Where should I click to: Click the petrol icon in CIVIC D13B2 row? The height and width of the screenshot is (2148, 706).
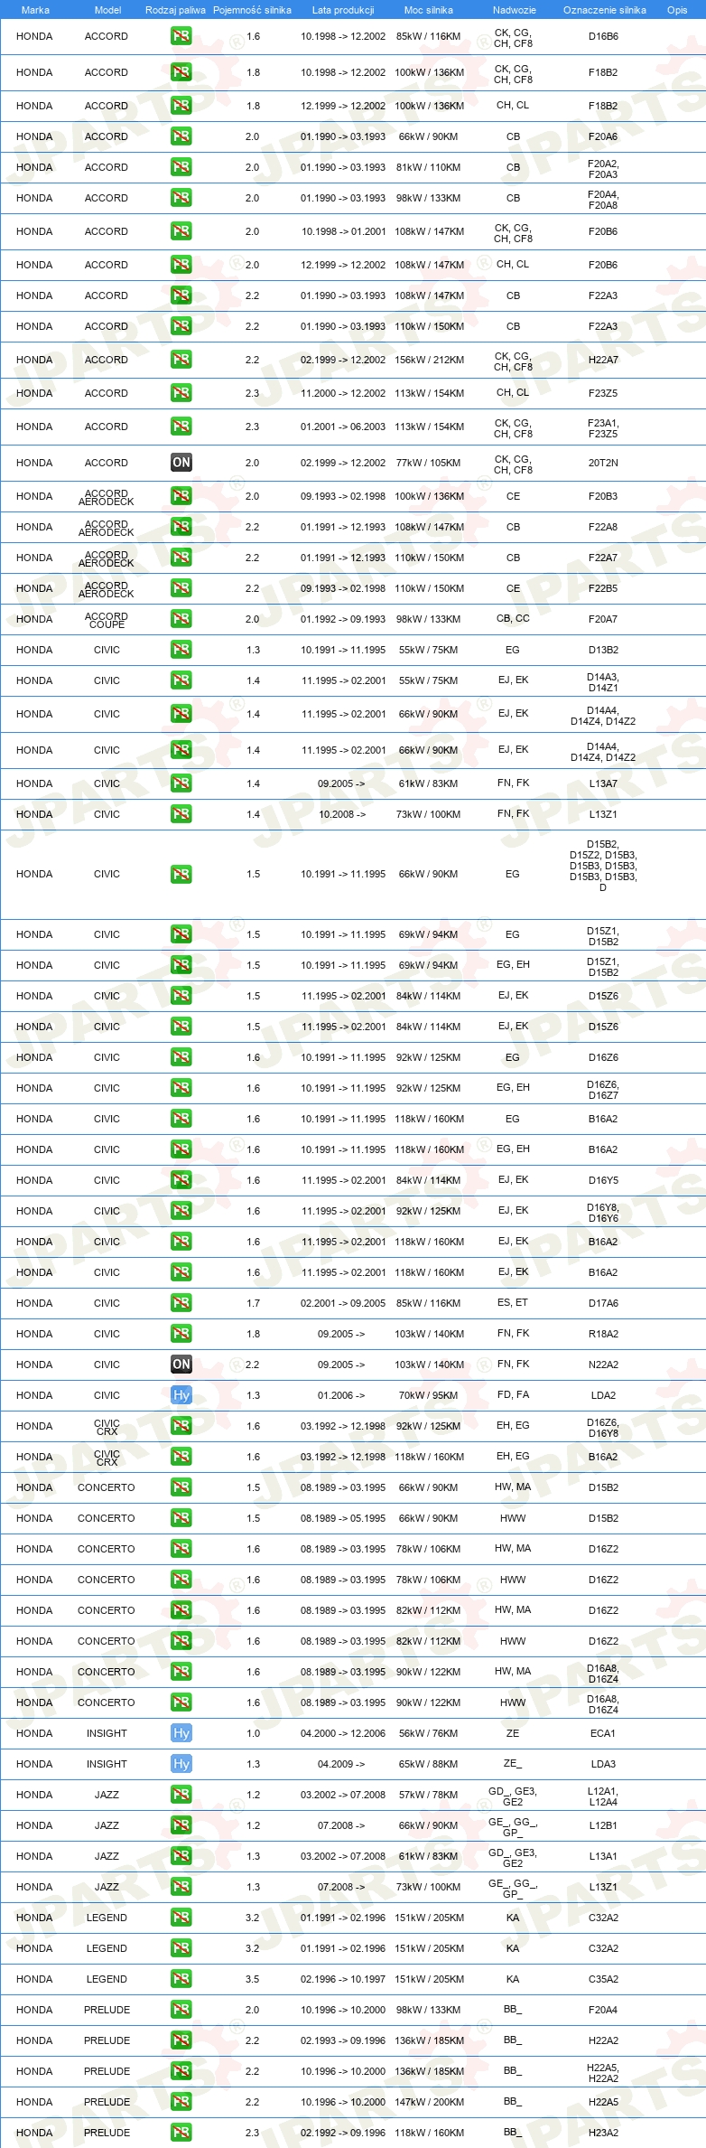(181, 650)
